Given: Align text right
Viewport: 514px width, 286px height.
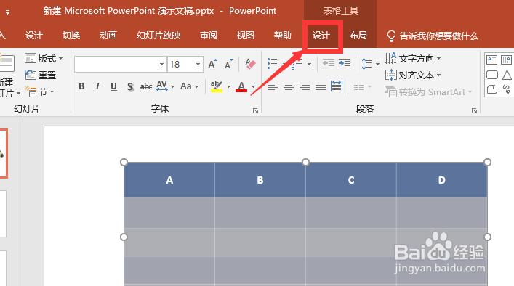Looking at the screenshot, I should tap(305, 86).
